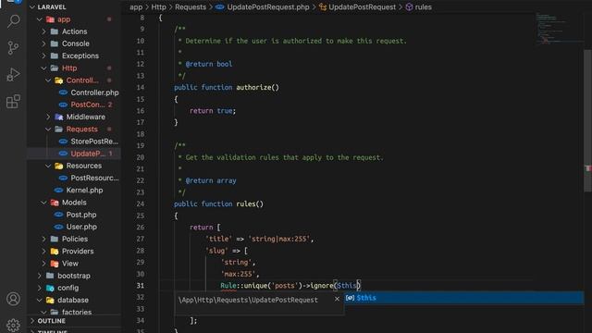Click the editor minimap
This screenshot has height=333, width=592.
click(559, 29)
